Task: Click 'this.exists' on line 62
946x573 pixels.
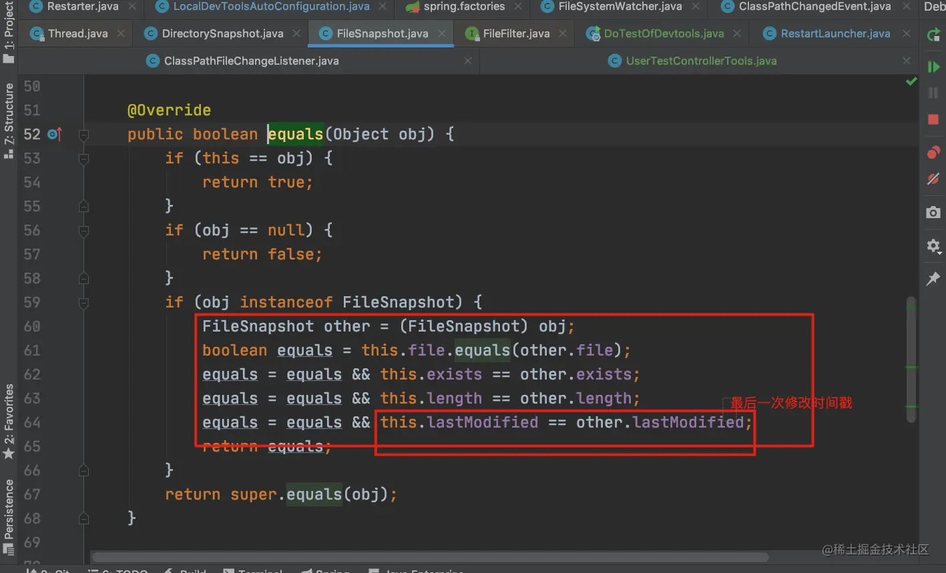Action: pos(431,374)
